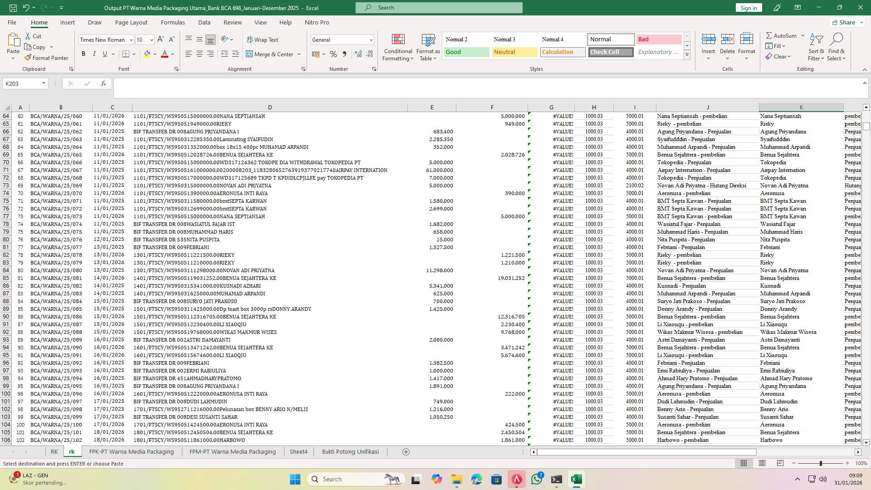Open Conditional Formatting options
871x490 pixels.
398,47
